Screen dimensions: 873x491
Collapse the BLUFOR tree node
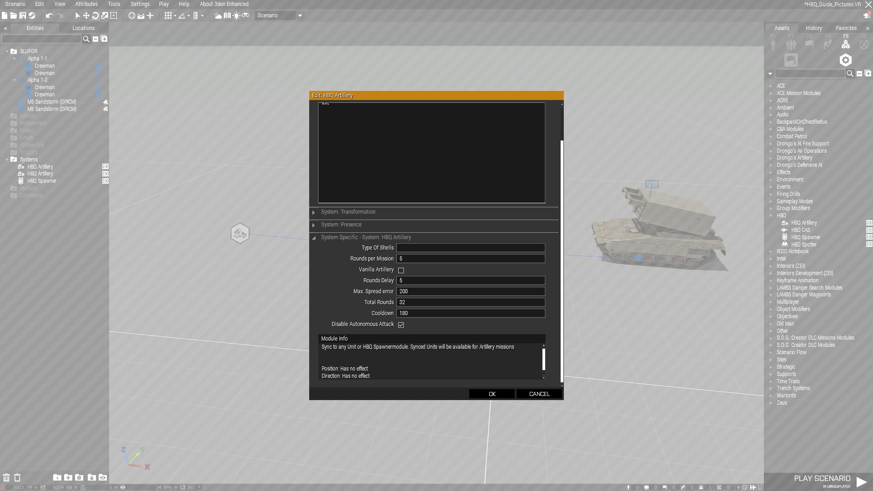(x=7, y=51)
